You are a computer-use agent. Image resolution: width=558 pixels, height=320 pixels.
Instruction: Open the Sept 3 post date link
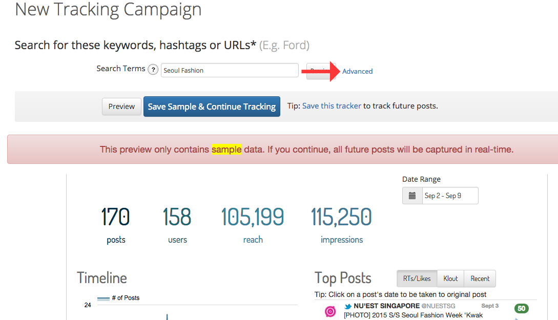coord(490,306)
